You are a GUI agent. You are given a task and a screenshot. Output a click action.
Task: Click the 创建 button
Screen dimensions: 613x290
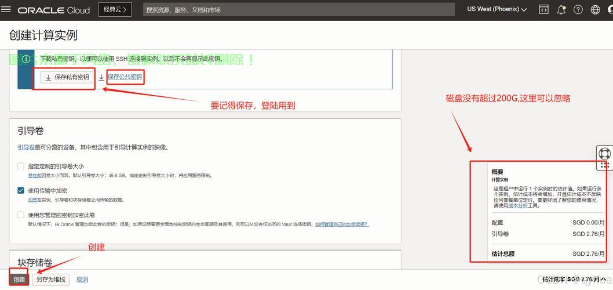[19, 280]
